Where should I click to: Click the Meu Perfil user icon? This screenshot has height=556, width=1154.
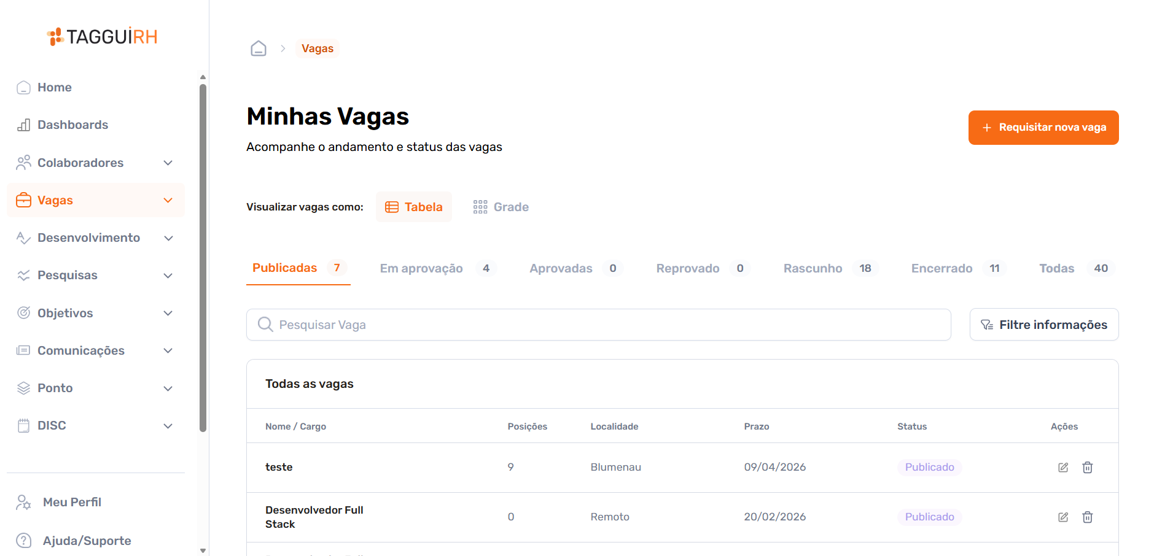(23, 503)
